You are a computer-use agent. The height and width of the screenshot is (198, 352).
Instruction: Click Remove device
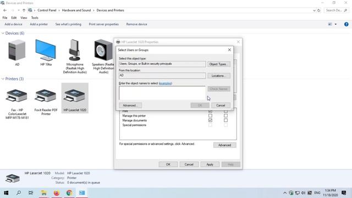point(136,24)
